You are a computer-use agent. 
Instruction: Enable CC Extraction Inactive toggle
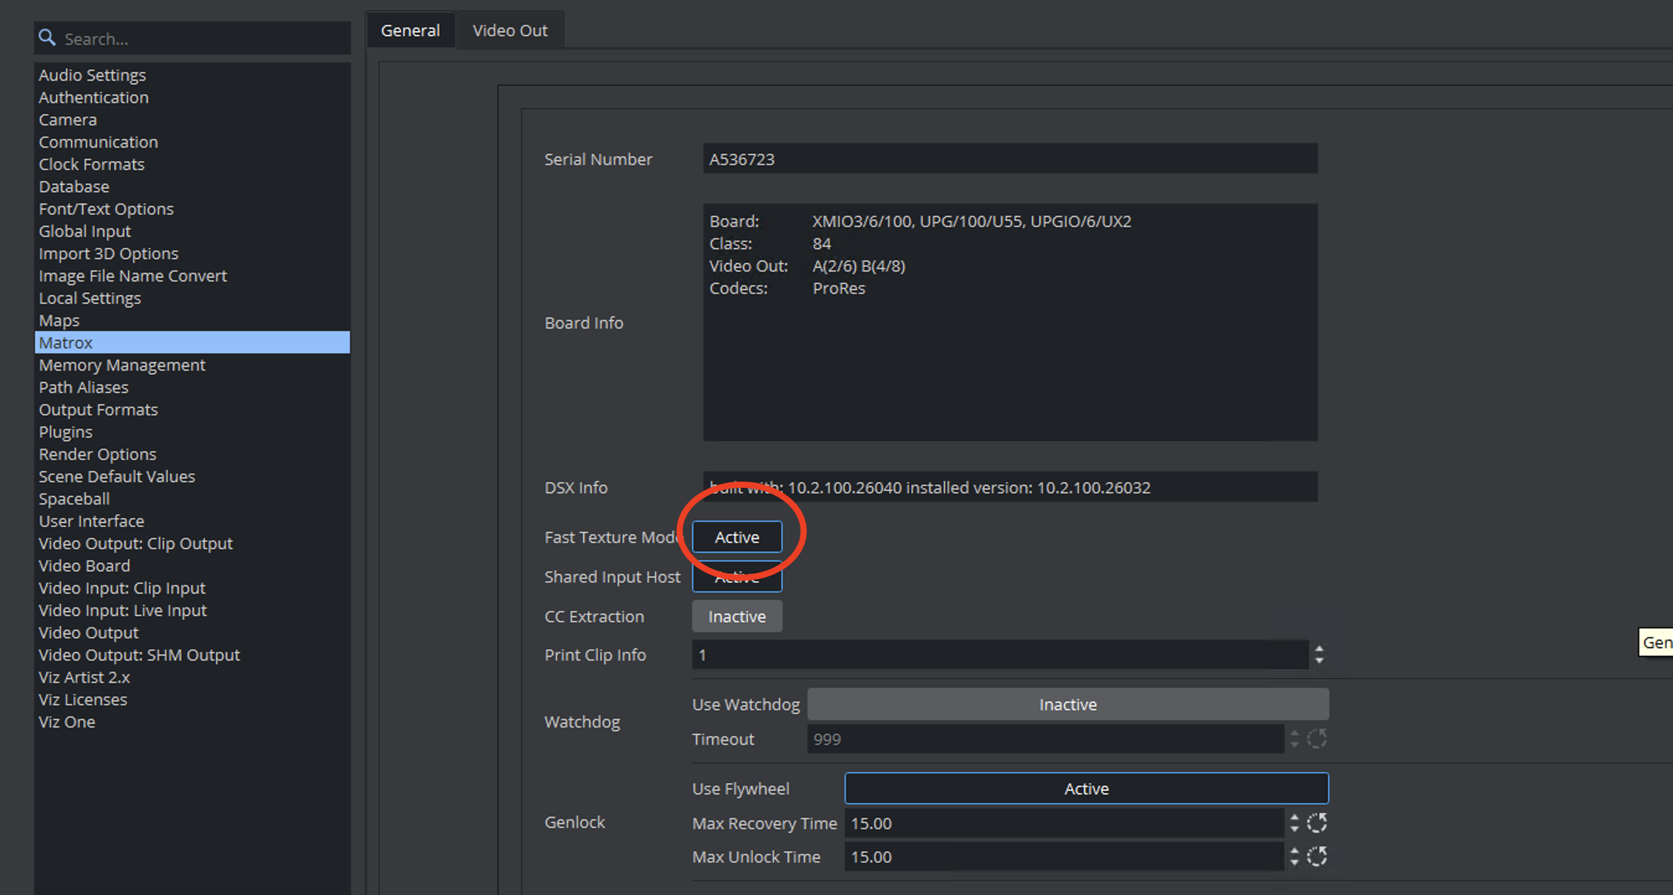[737, 616]
